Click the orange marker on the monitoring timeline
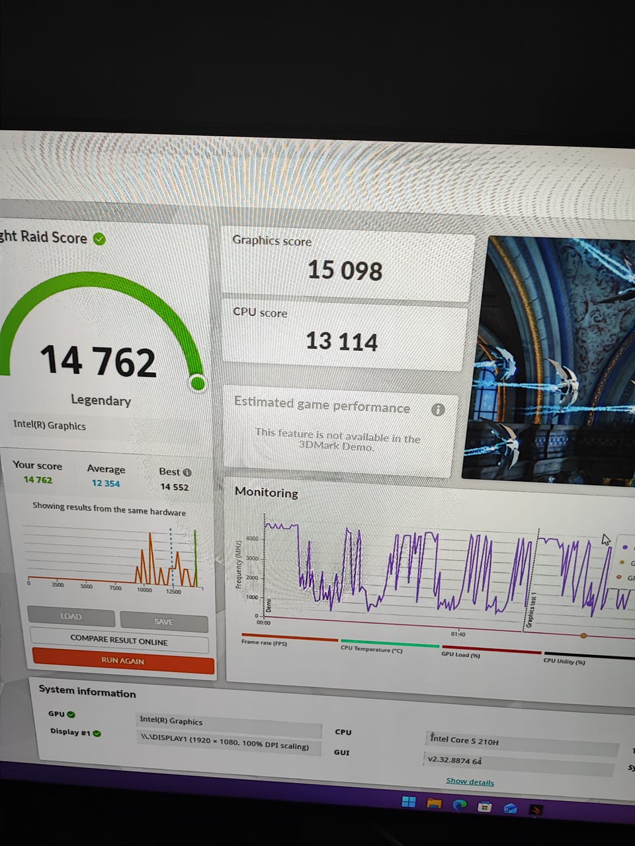The width and height of the screenshot is (635, 846). [583, 636]
